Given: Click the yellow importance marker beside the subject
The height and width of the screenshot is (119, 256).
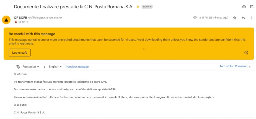Looking at the screenshot, I should [x=138, y=7].
